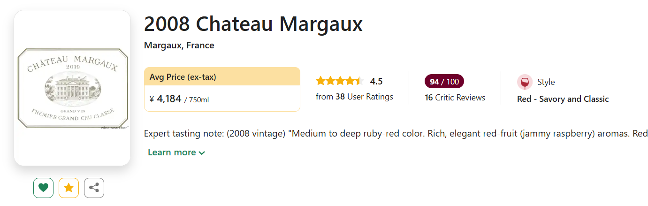Click the 4.5 rating score number
The height and width of the screenshot is (206, 648).
(376, 81)
